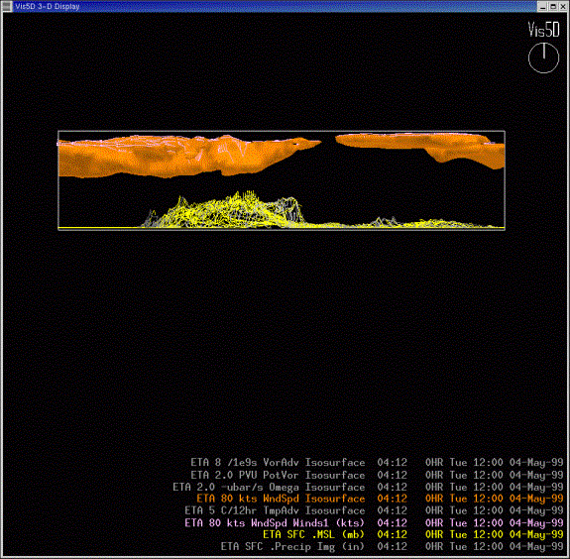Click the orange 80 kts WndSpd Isosurface label
Viewport: 570px width, 559px height.
281,499
